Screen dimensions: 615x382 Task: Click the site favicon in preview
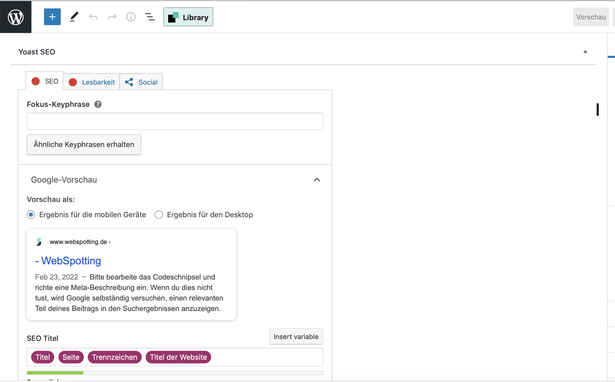pos(39,242)
